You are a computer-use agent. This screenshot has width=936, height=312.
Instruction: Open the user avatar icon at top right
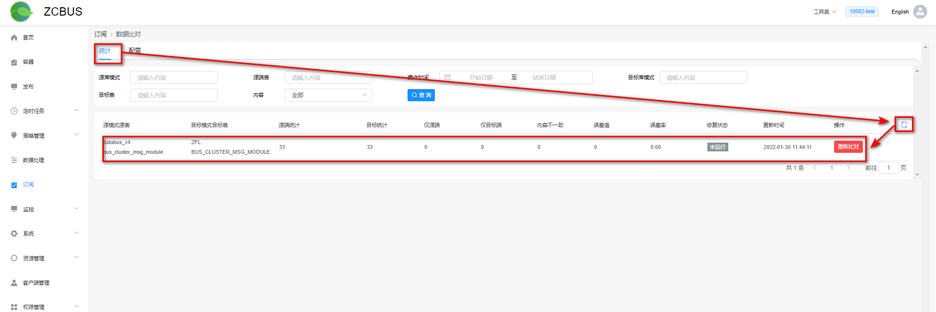pyautogui.click(x=920, y=12)
